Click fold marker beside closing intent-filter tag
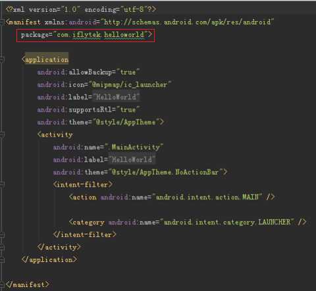Image resolution: width=316 pixels, height=291 pixels. [2, 234]
